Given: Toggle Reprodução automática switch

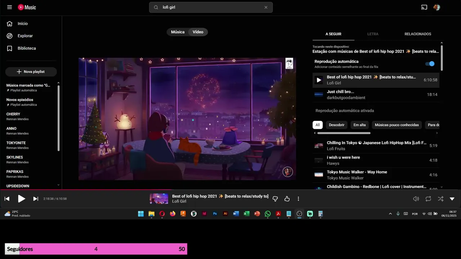Looking at the screenshot, I should click(x=430, y=64).
